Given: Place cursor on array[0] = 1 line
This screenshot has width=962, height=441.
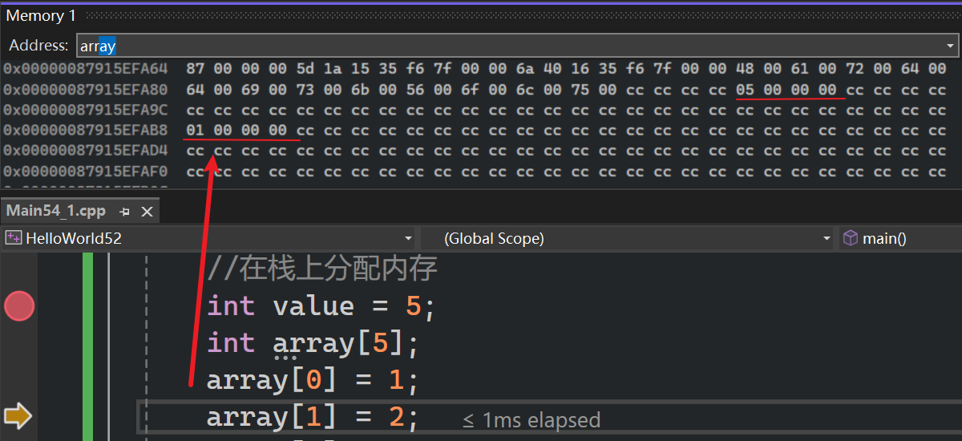Looking at the screenshot, I should pyautogui.click(x=312, y=380).
